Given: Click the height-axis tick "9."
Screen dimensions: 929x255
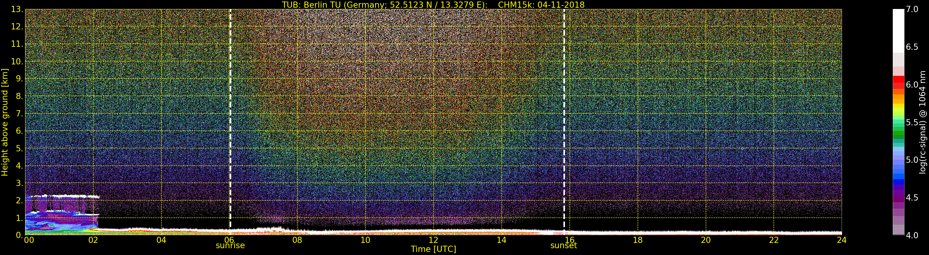Looking at the screenshot, I should (x=19, y=79).
